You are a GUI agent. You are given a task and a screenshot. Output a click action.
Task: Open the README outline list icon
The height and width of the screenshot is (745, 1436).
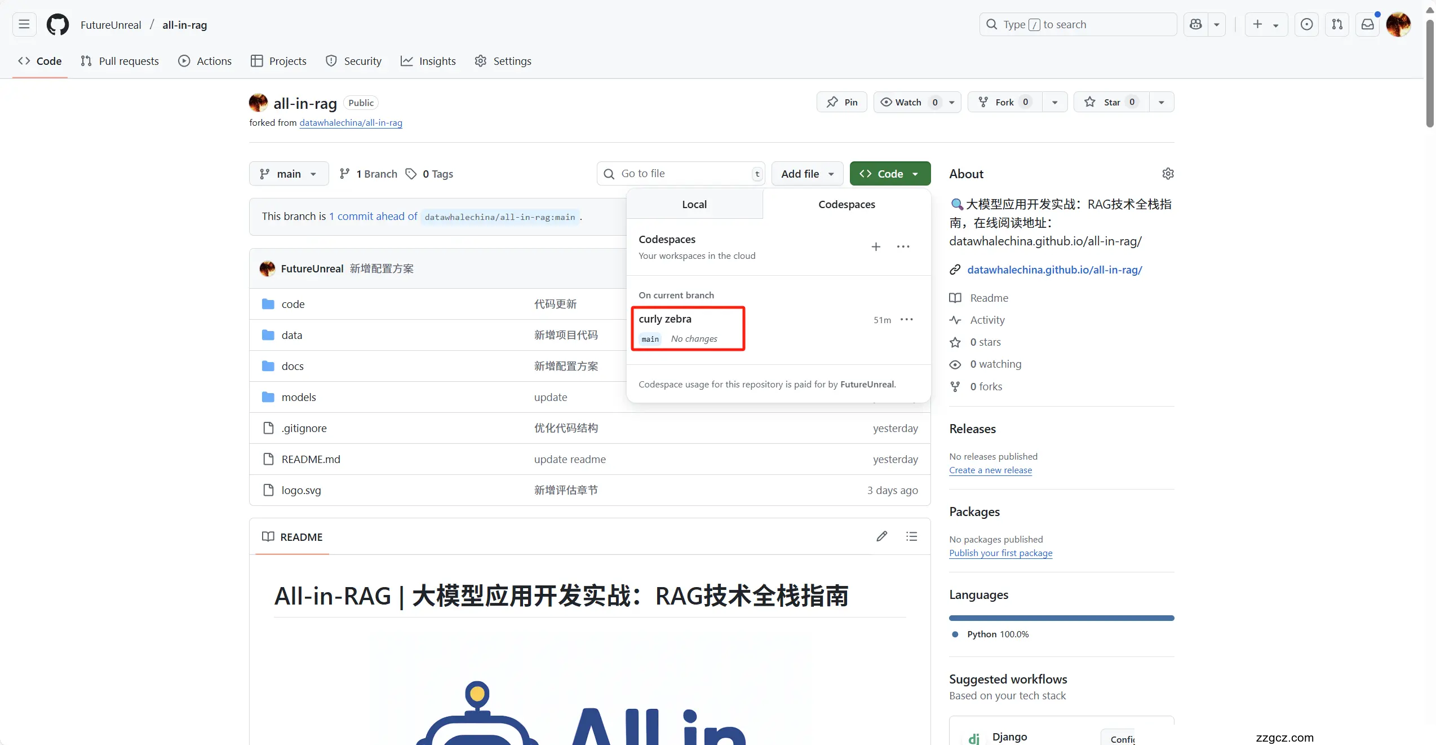tap(911, 536)
